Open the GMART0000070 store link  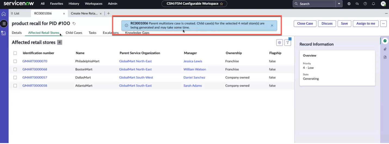pyautogui.click(x=35, y=61)
